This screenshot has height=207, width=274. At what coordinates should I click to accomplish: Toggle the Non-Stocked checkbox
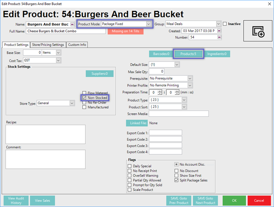pyautogui.click(x=85, y=98)
